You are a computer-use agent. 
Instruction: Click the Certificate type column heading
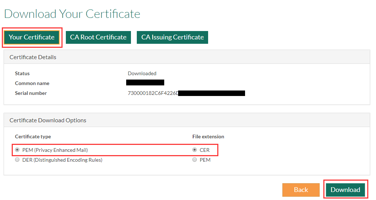pyautogui.click(x=33, y=136)
